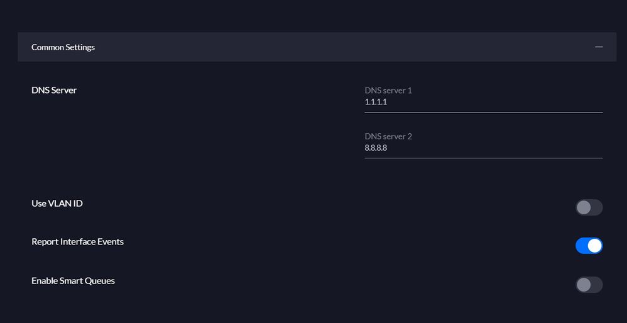
Task: Click the Report Interface Events label text
Action: click(77, 241)
